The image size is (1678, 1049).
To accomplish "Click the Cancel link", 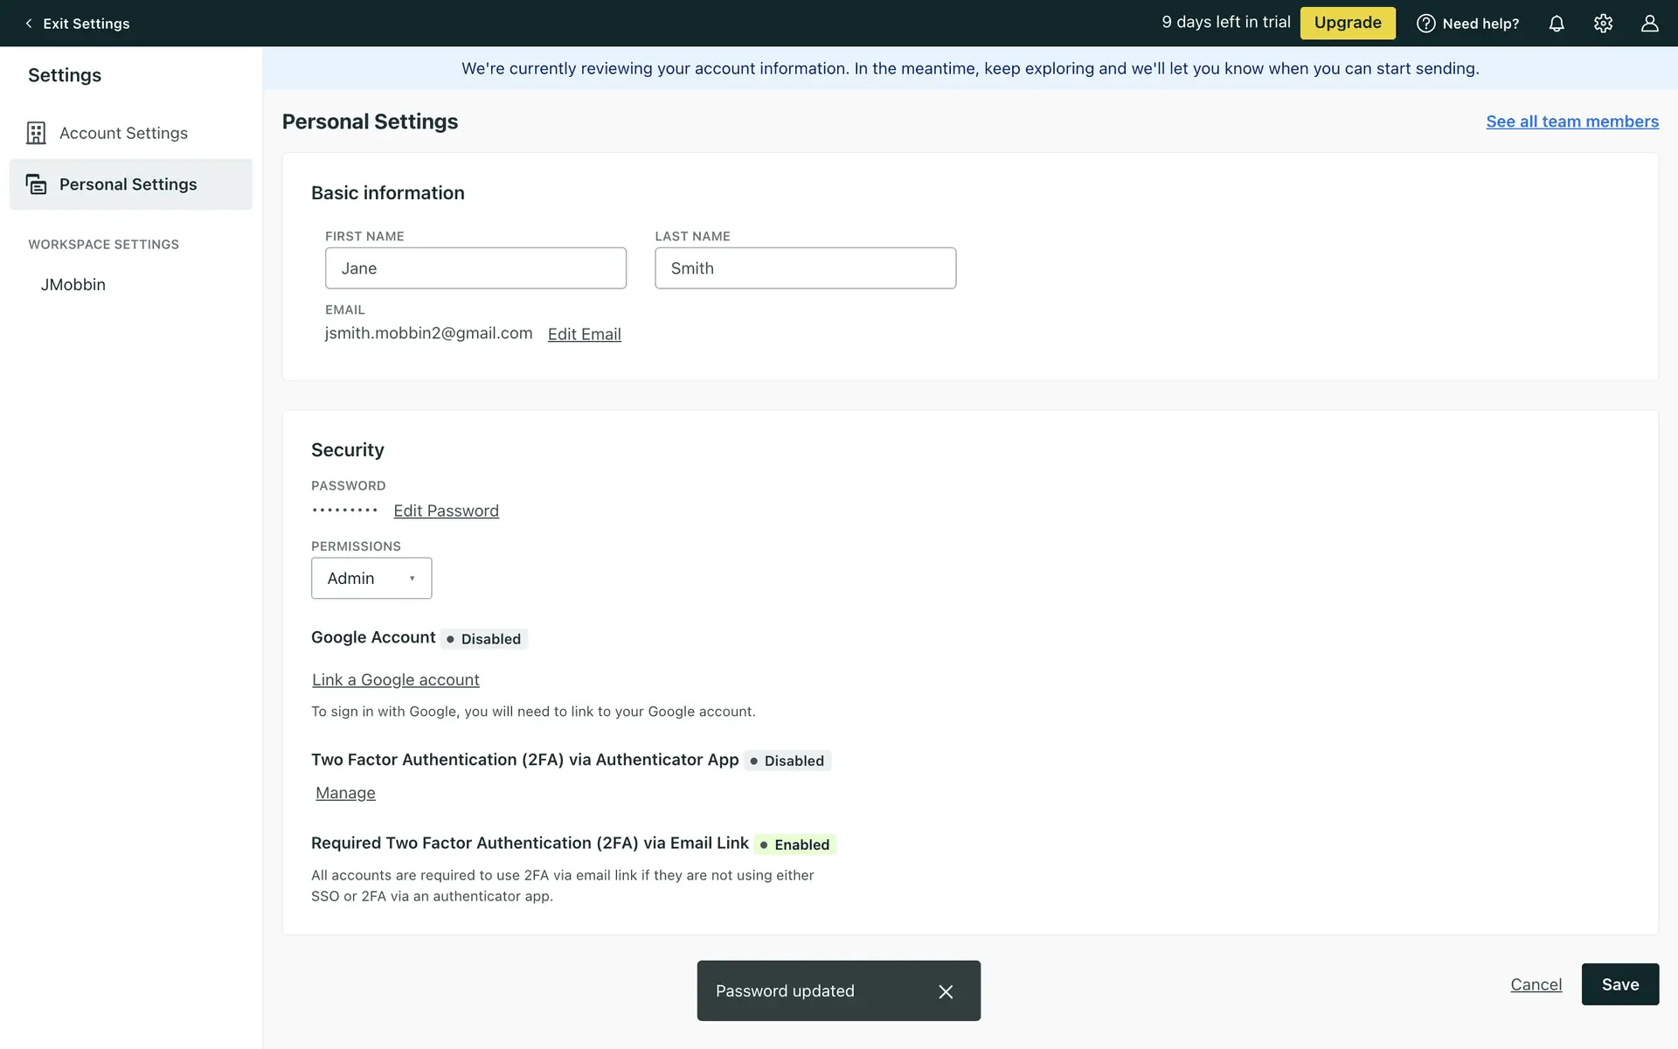I will [1536, 984].
